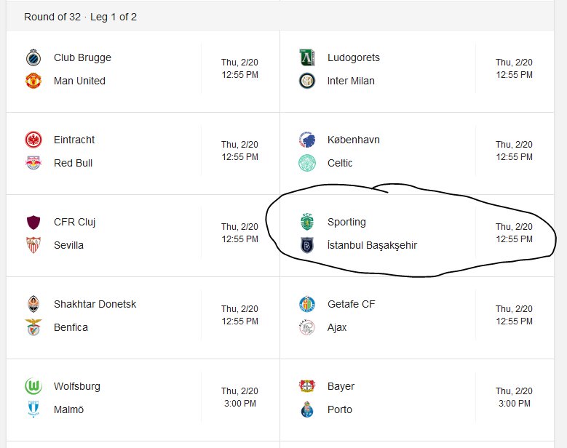The height and width of the screenshot is (448, 567).
Task: Select the Sporting green crest
Action: coord(307,222)
